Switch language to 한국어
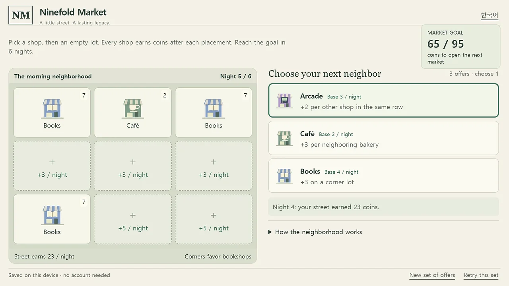509x286 pixels. [x=490, y=15]
